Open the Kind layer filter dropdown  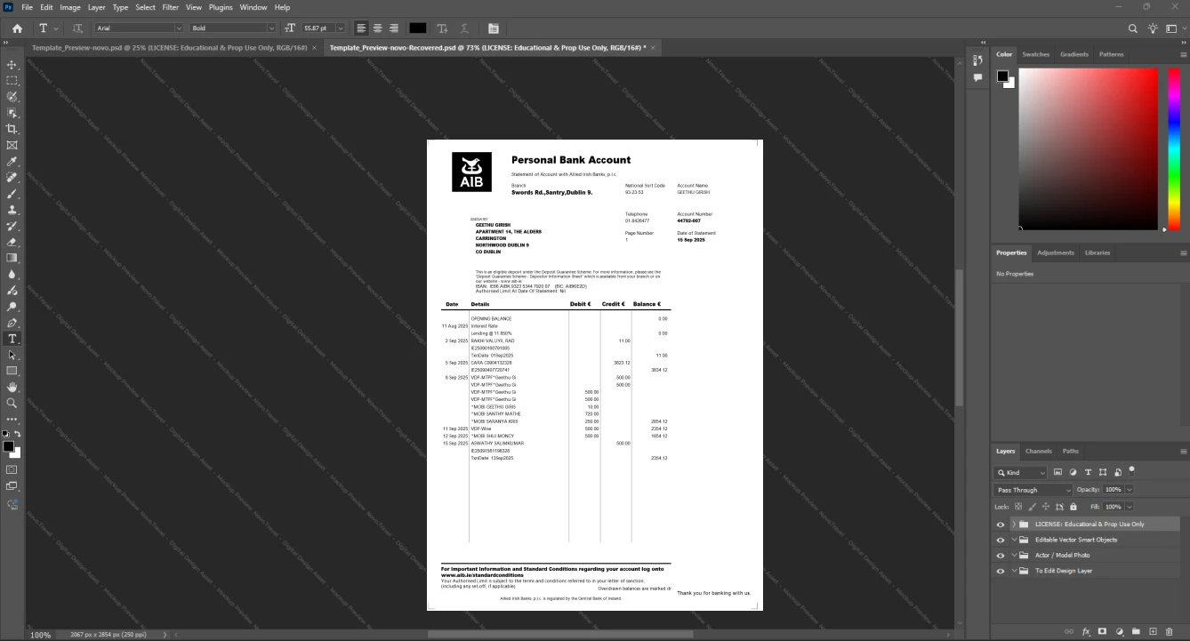1021,472
